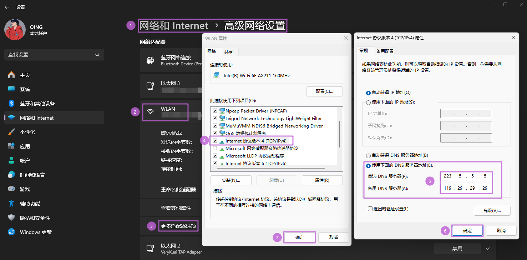The height and width of the screenshot is (260, 527).
Task: Switch to the Sharing tab in WLAN properties
Action: [229, 52]
